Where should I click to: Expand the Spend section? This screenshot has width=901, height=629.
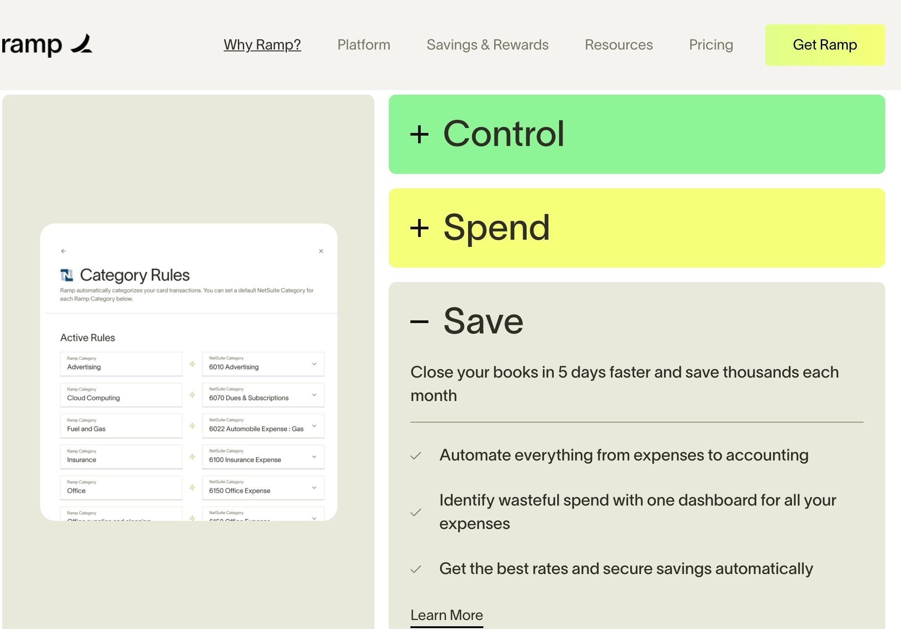(x=637, y=228)
